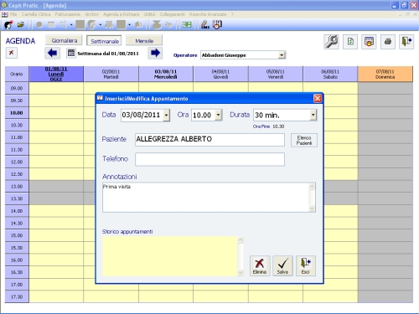The width and height of the screenshot is (419, 314).
Task: Click the printer icon in agenda header
Action: click(x=388, y=42)
